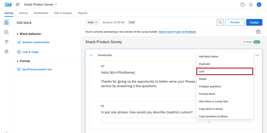Collapse the Block behavior section

click(18, 34)
